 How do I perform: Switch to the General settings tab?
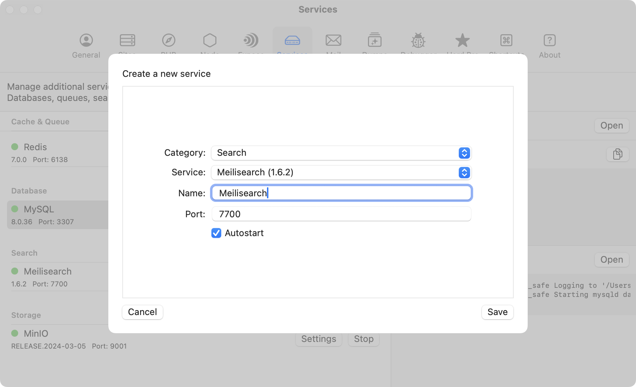click(86, 40)
